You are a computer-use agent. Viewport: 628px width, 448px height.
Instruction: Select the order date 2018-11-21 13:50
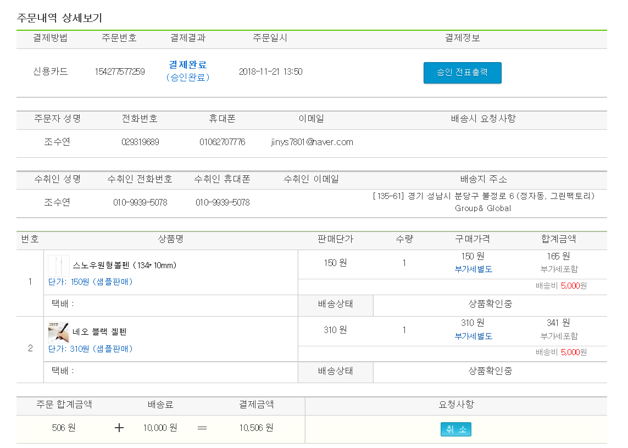(x=271, y=71)
